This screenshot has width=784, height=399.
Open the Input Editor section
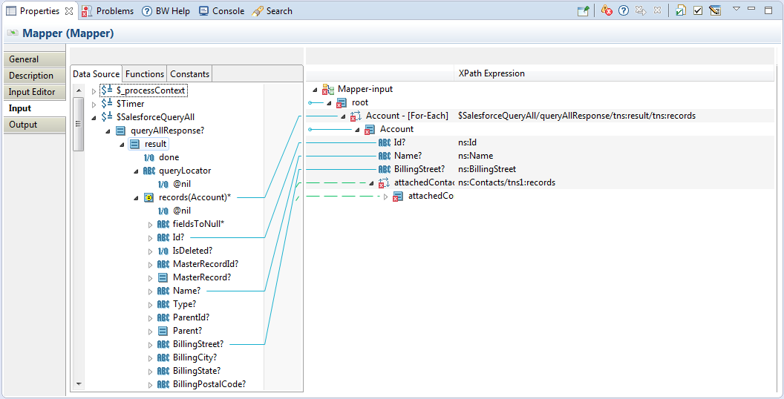pos(32,92)
